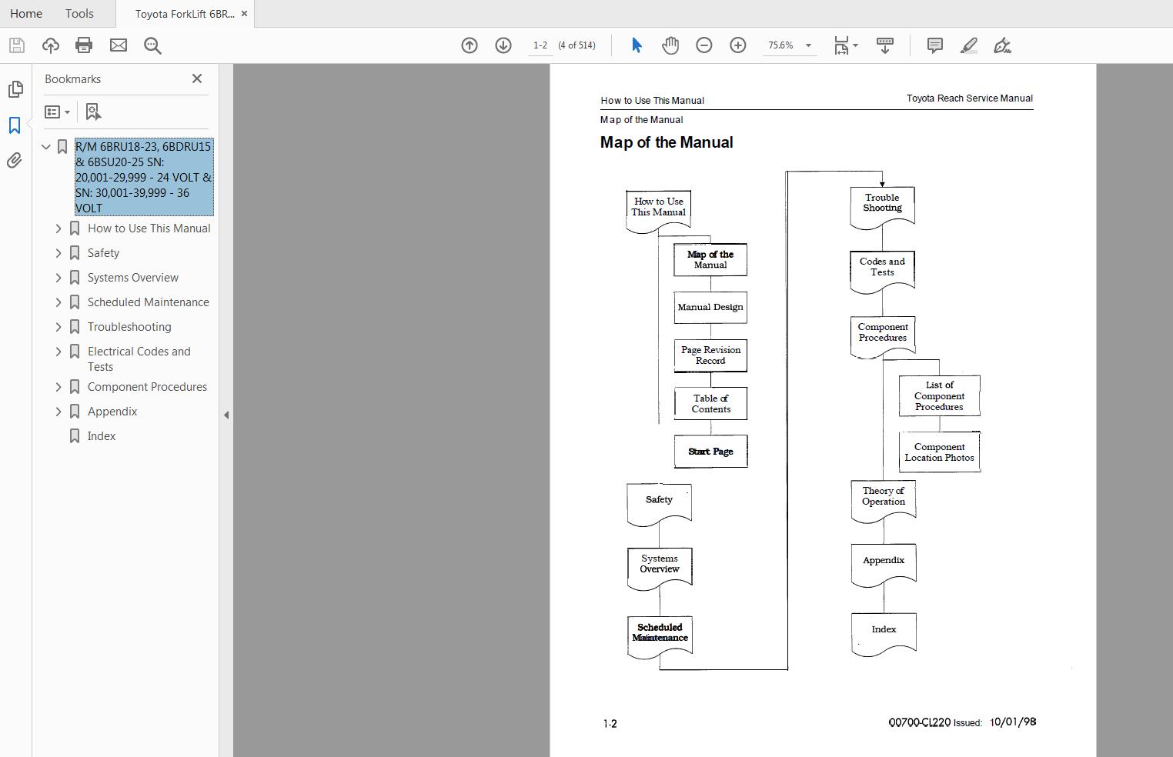1173x757 pixels.
Task: Click the Table of Contents diagram box
Action: 710,404
